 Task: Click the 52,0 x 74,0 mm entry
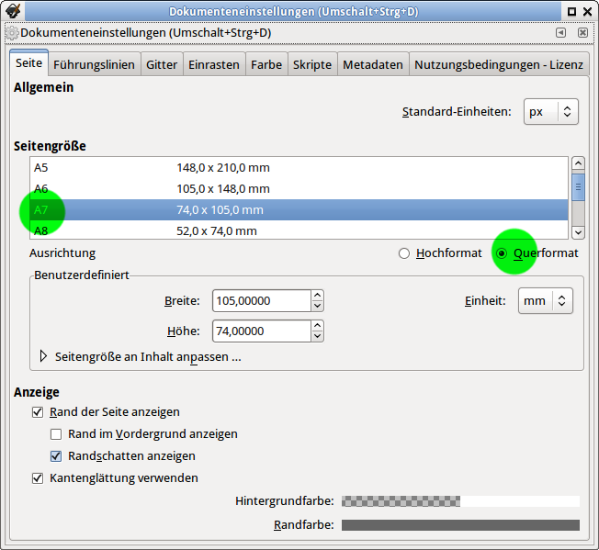217,230
